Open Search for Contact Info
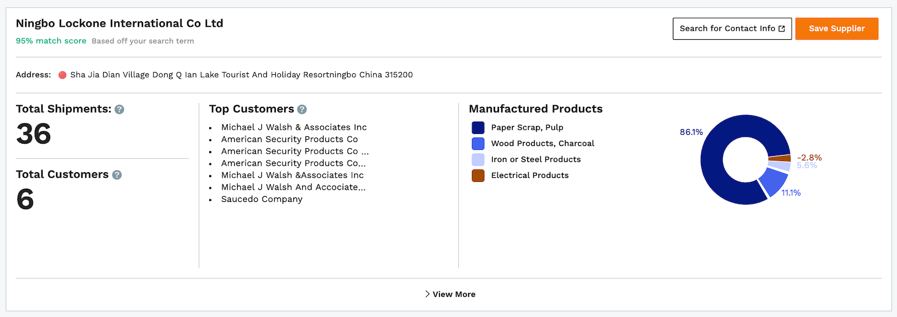Screen dimensions: 897x317 [x=732, y=29]
